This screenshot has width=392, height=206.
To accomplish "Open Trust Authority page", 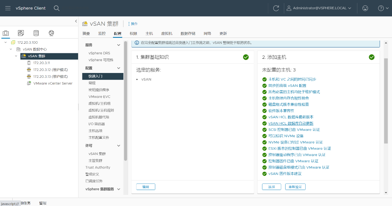I will 98,167.
